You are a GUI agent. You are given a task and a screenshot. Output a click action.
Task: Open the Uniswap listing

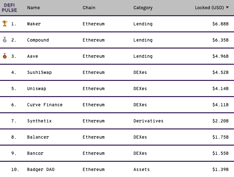pos(37,88)
